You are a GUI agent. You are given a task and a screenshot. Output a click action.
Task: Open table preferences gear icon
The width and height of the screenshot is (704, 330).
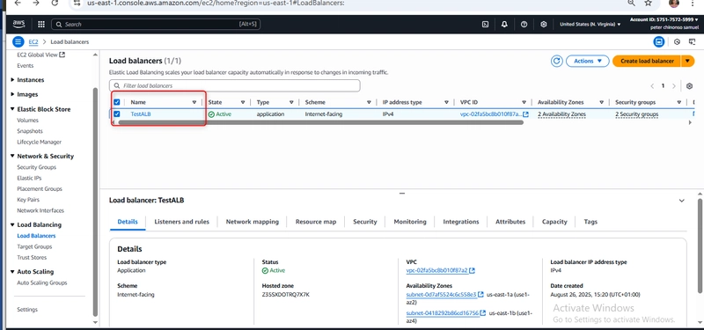[690, 85]
